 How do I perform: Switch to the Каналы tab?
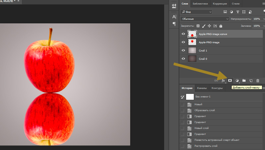point(202,88)
